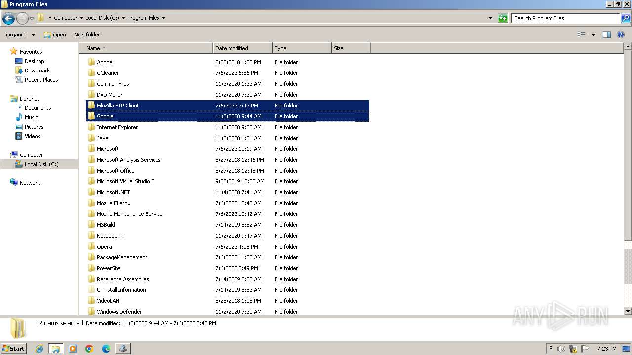Select the Microsoft Office folder
Screen dimensions: 632x355
click(228, 171)
